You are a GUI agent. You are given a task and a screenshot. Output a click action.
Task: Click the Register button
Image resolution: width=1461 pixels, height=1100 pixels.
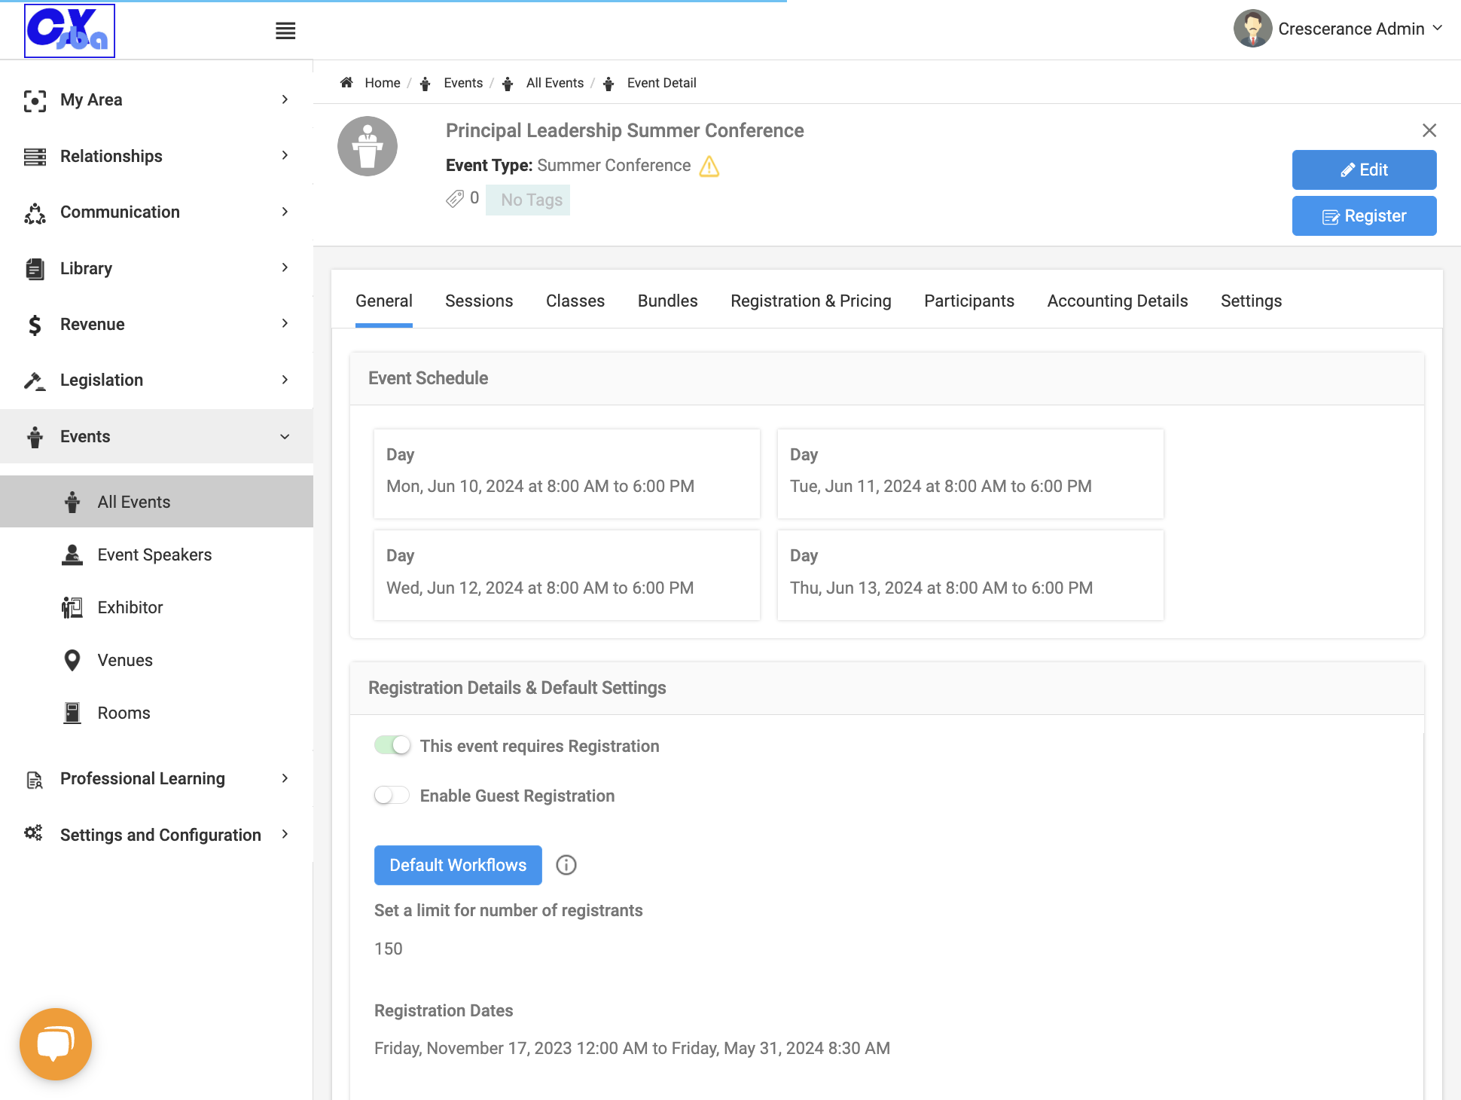tap(1365, 216)
